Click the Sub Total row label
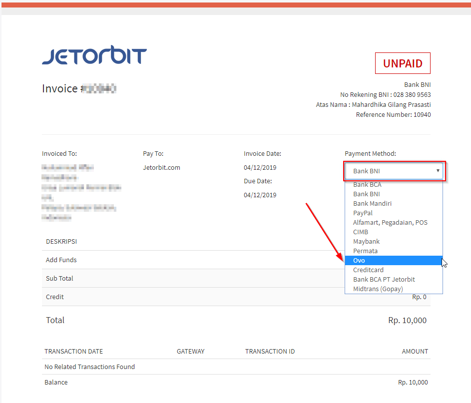The height and width of the screenshot is (403, 471). pos(59,278)
